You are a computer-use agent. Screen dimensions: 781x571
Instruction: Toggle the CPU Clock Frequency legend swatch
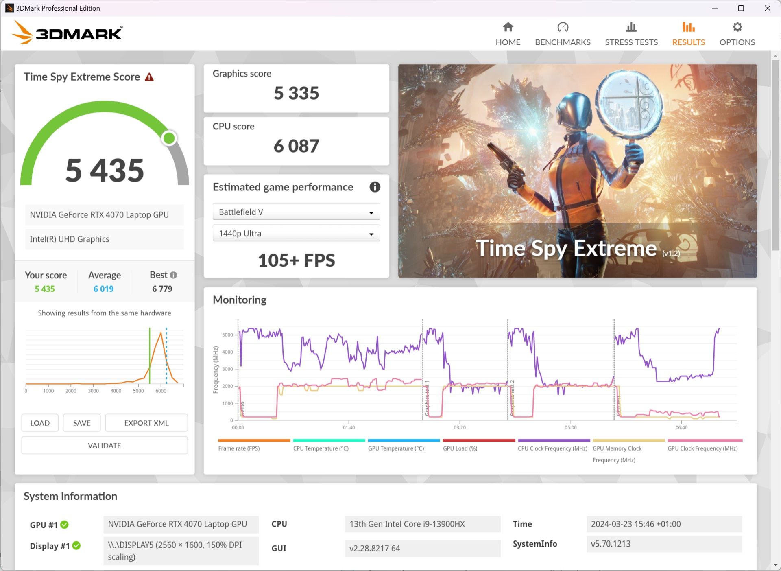coord(554,440)
